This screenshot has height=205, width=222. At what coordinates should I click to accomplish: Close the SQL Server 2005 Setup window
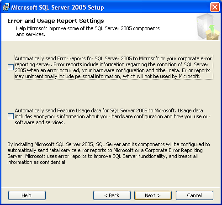pyautogui.click(x=215, y=7)
